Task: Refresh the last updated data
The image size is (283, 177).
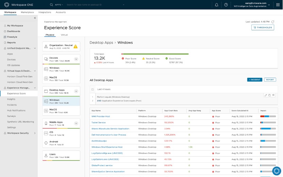Action: click(273, 22)
